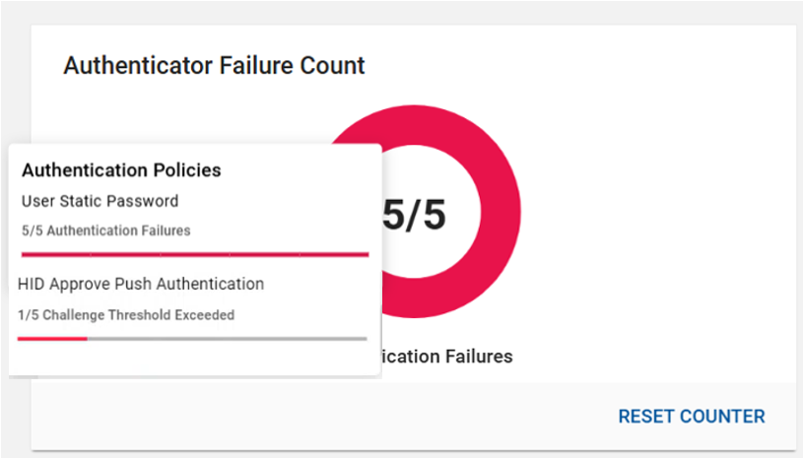
Task: Click the Failures caption beneath the donut chart
Action: (x=448, y=357)
